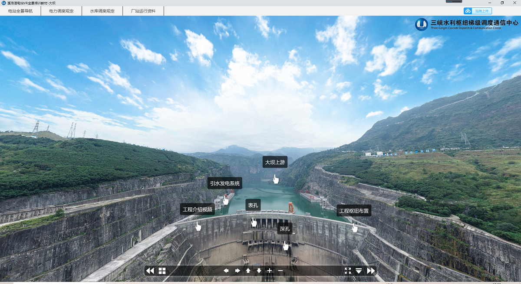
Task: Close the VR training window
Action: 515,3
